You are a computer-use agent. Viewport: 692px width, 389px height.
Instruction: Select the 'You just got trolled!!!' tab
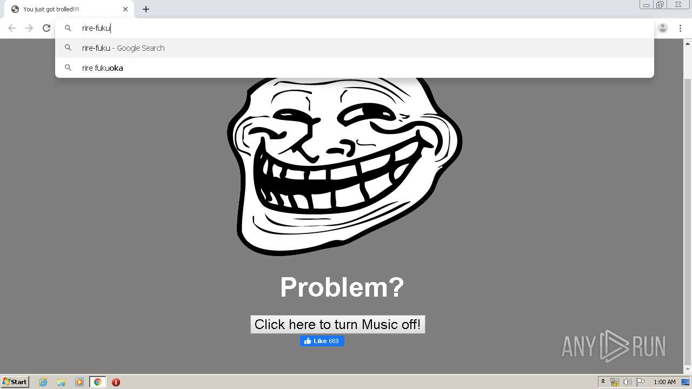coord(70,9)
